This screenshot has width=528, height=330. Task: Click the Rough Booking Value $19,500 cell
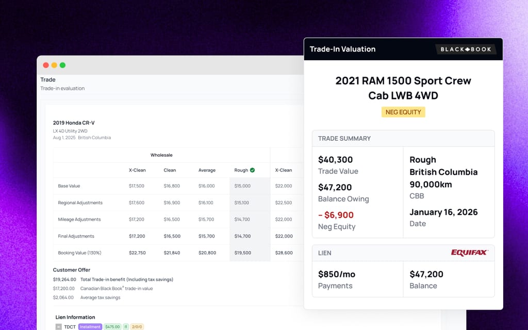(x=243, y=253)
